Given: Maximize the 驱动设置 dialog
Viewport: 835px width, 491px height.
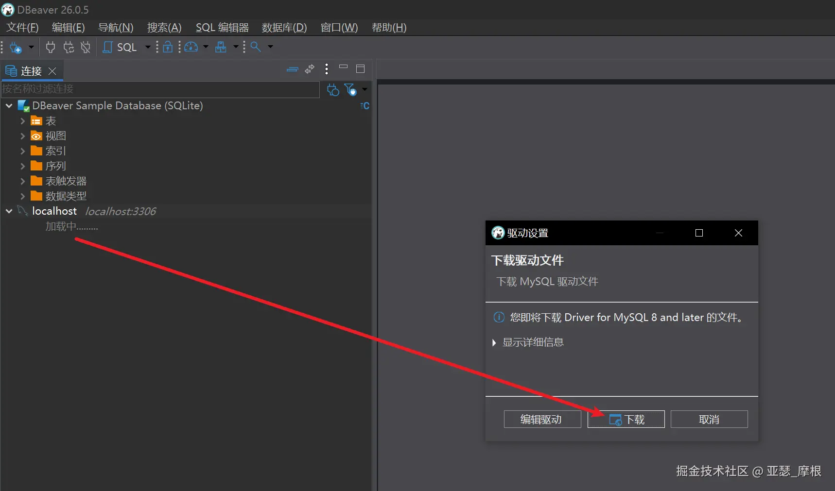Looking at the screenshot, I should click(x=699, y=233).
